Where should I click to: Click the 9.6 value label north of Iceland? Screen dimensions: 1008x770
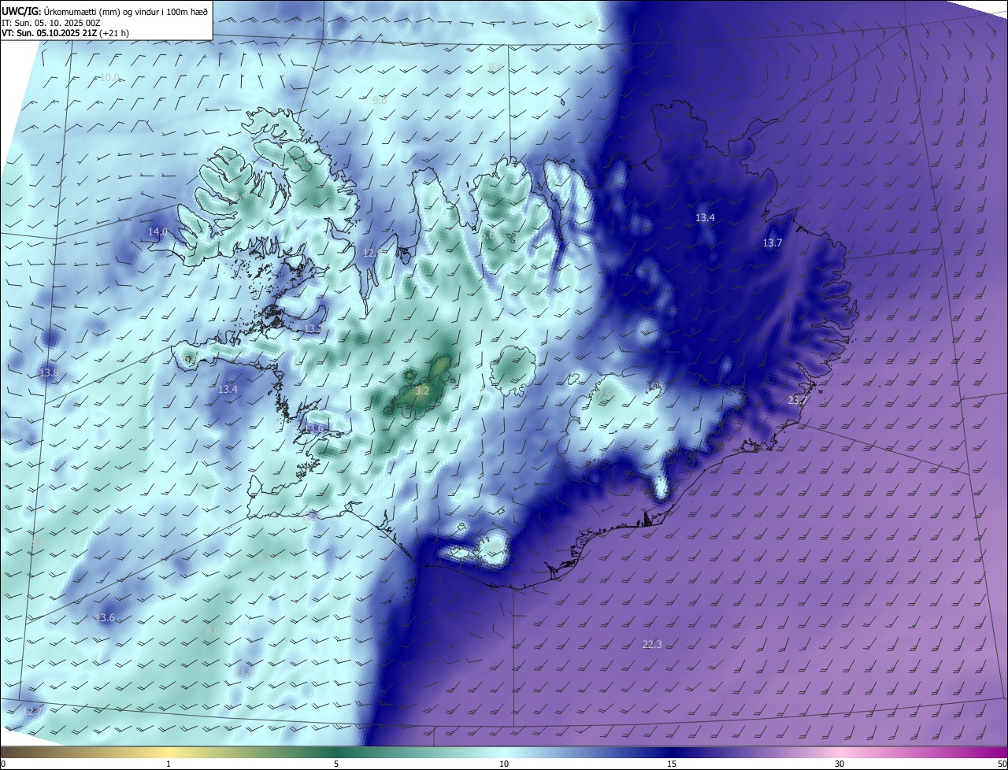(380, 101)
